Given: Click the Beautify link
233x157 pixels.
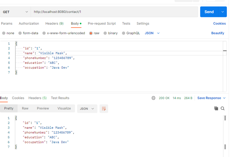Looking at the screenshot, I should 217,33.
